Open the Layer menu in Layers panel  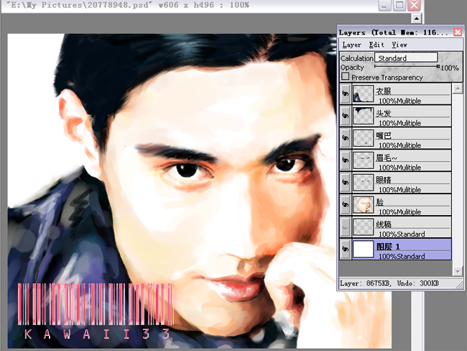point(351,45)
